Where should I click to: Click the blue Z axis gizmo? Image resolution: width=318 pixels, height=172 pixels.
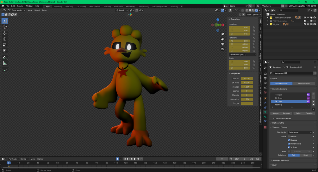coord(218,20)
